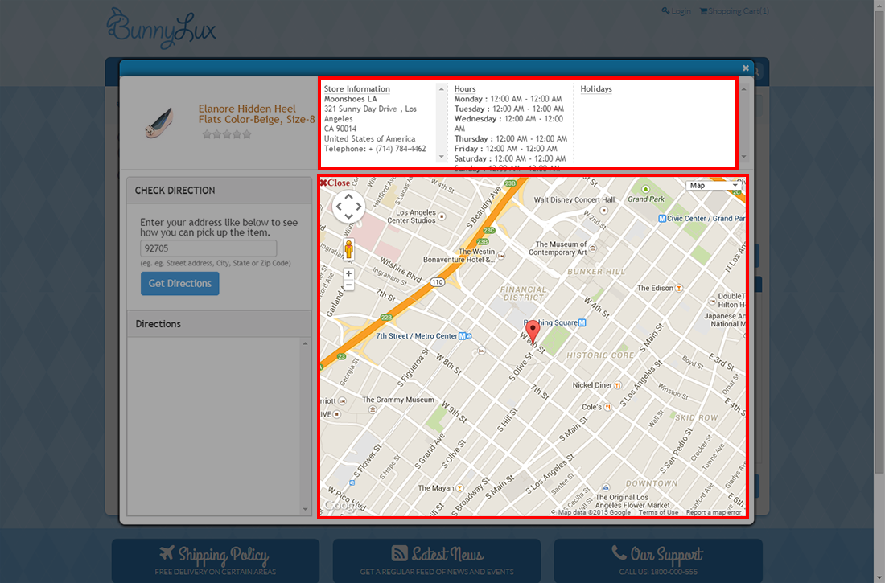This screenshot has height=583, width=885.
Task: Click the Westin Bonaventure Hotel map marker
Action: pyautogui.click(x=500, y=256)
